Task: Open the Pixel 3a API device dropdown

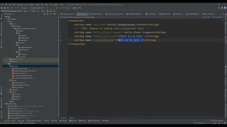Action: [x=38, y=8]
